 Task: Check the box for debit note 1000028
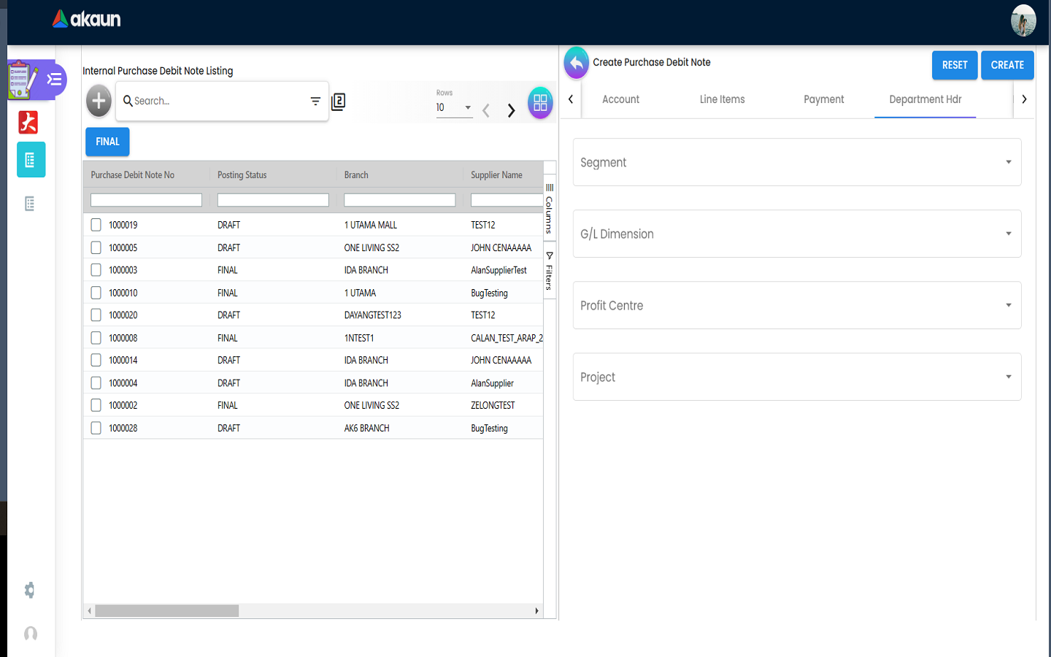coord(96,428)
